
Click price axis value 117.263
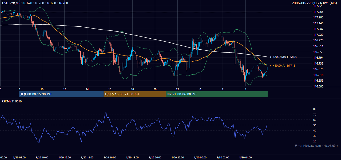[318, 12]
